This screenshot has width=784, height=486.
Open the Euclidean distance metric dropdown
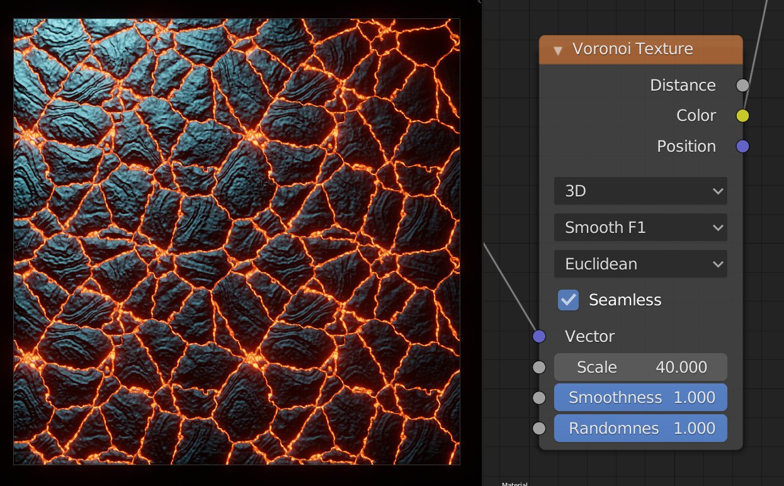[640, 264]
